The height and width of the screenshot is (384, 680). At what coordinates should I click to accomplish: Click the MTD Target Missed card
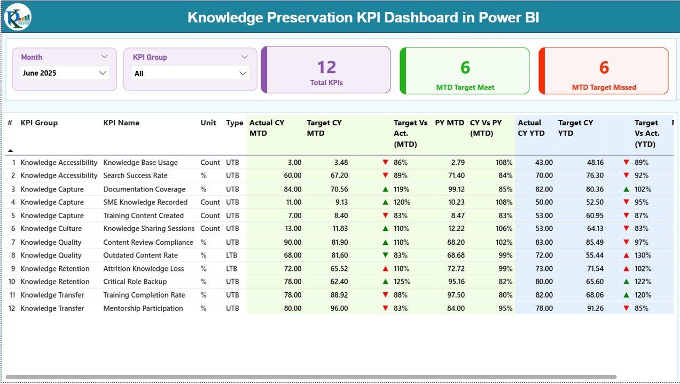tap(604, 71)
